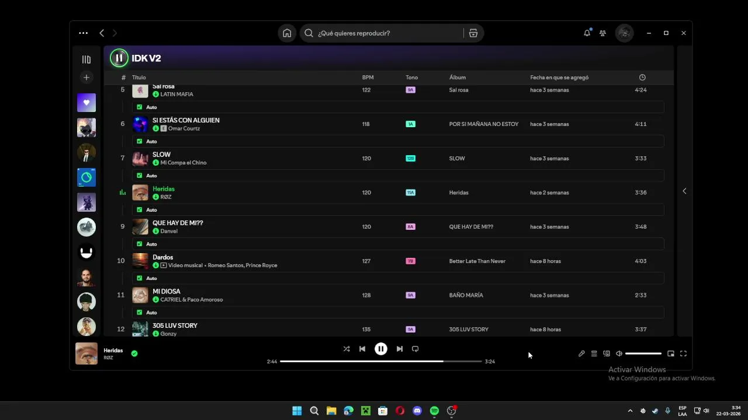Adjust the volume slider
Screen dimensions: 748x420
pyautogui.click(x=643, y=353)
